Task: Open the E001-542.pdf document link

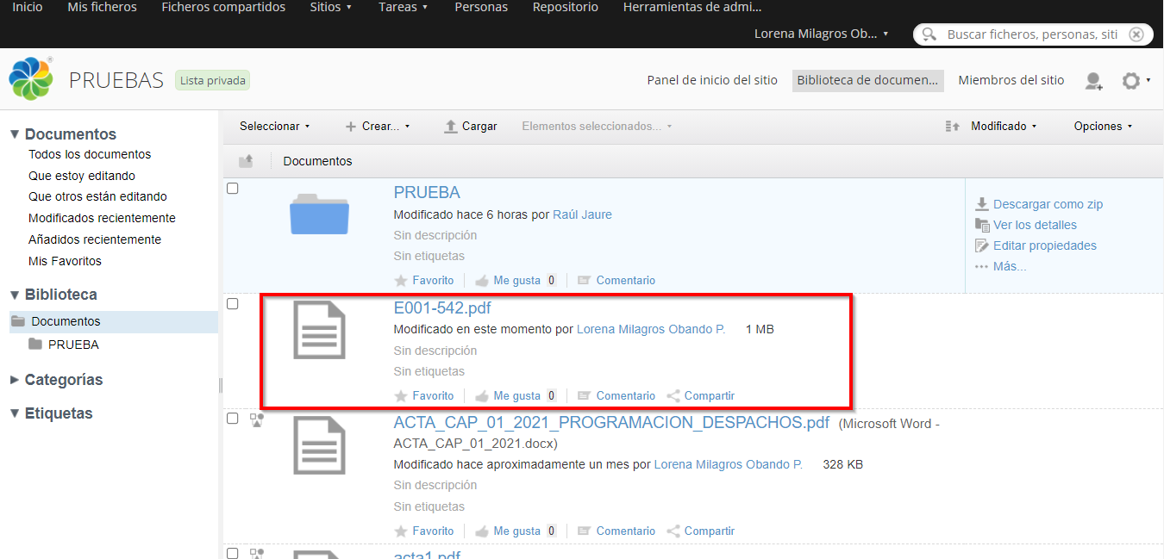Action: [442, 307]
